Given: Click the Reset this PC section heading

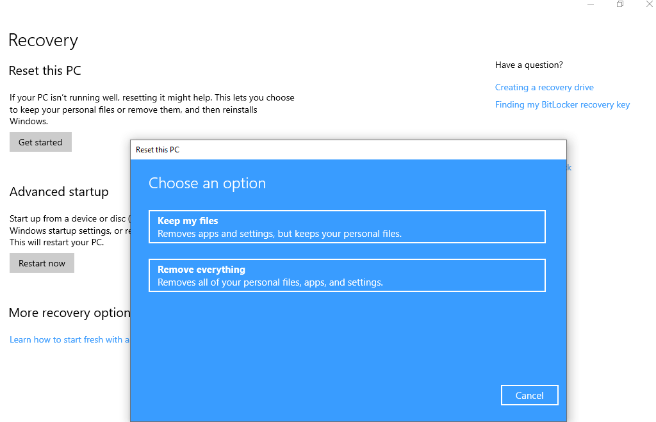Looking at the screenshot, I should 45,70.
